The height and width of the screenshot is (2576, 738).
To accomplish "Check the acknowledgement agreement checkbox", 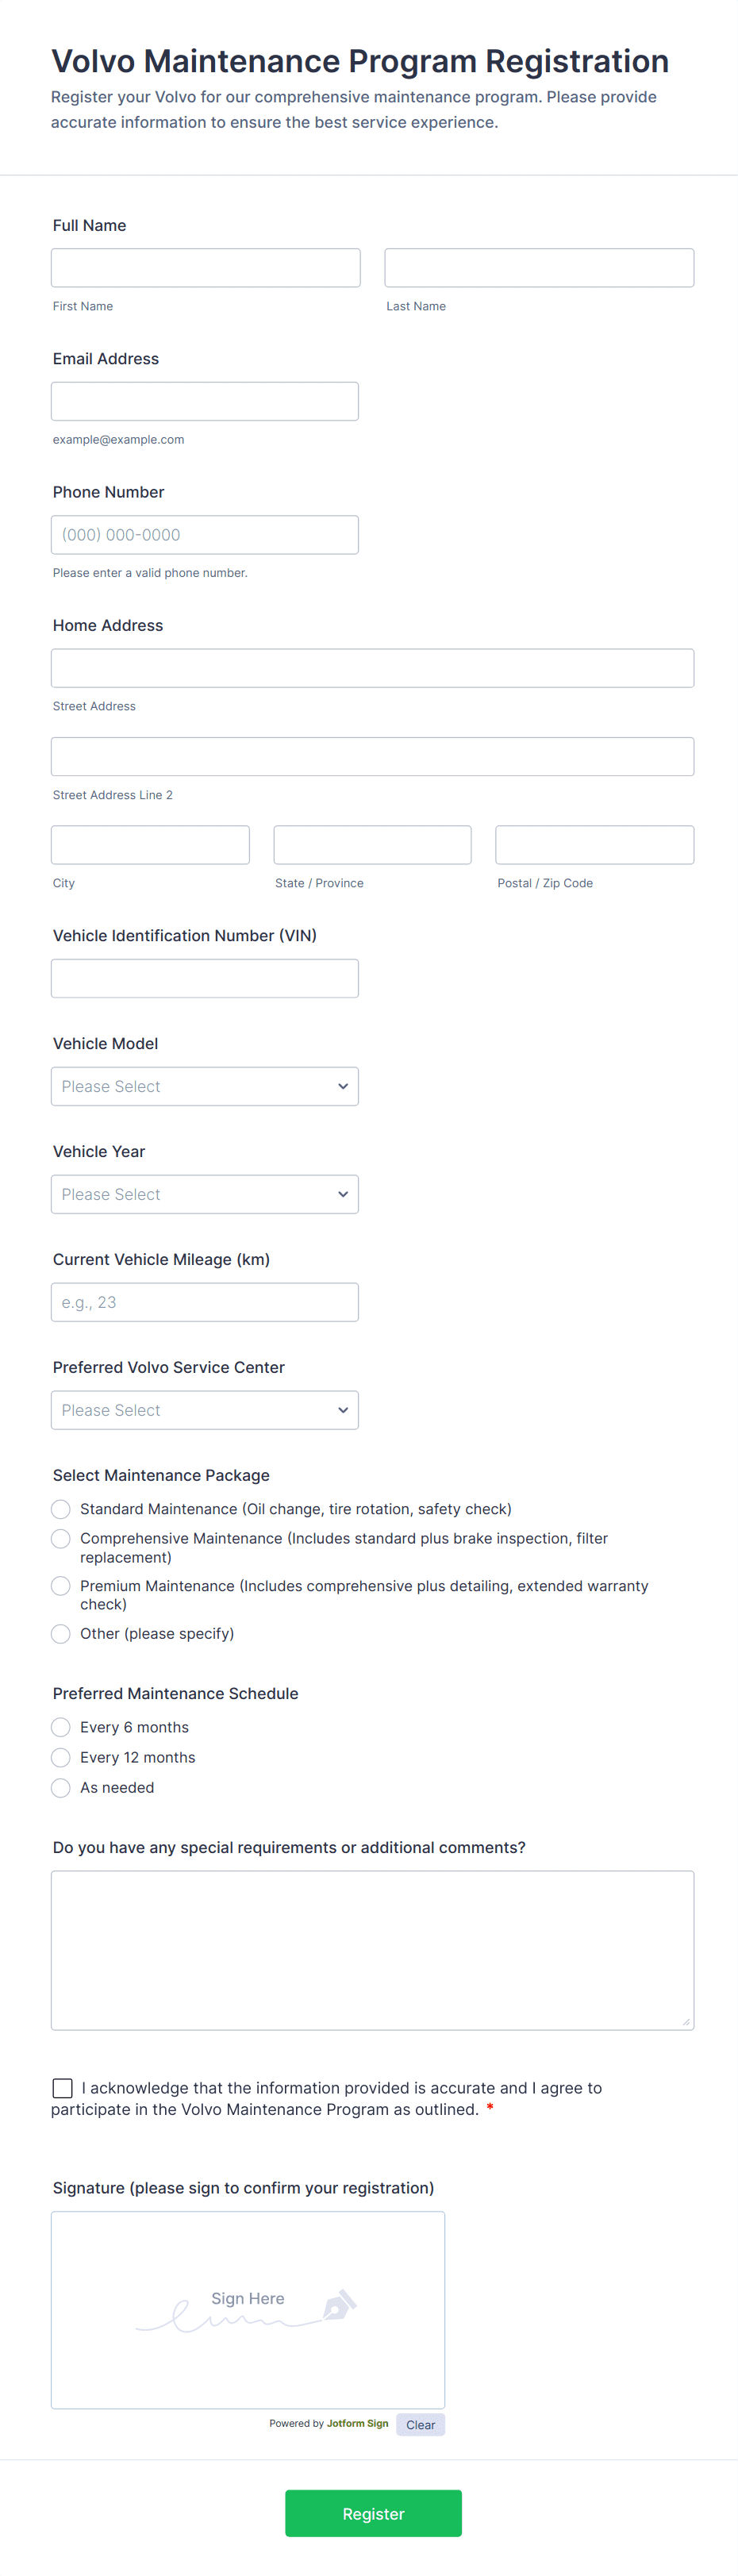I will click(63, 2088).
